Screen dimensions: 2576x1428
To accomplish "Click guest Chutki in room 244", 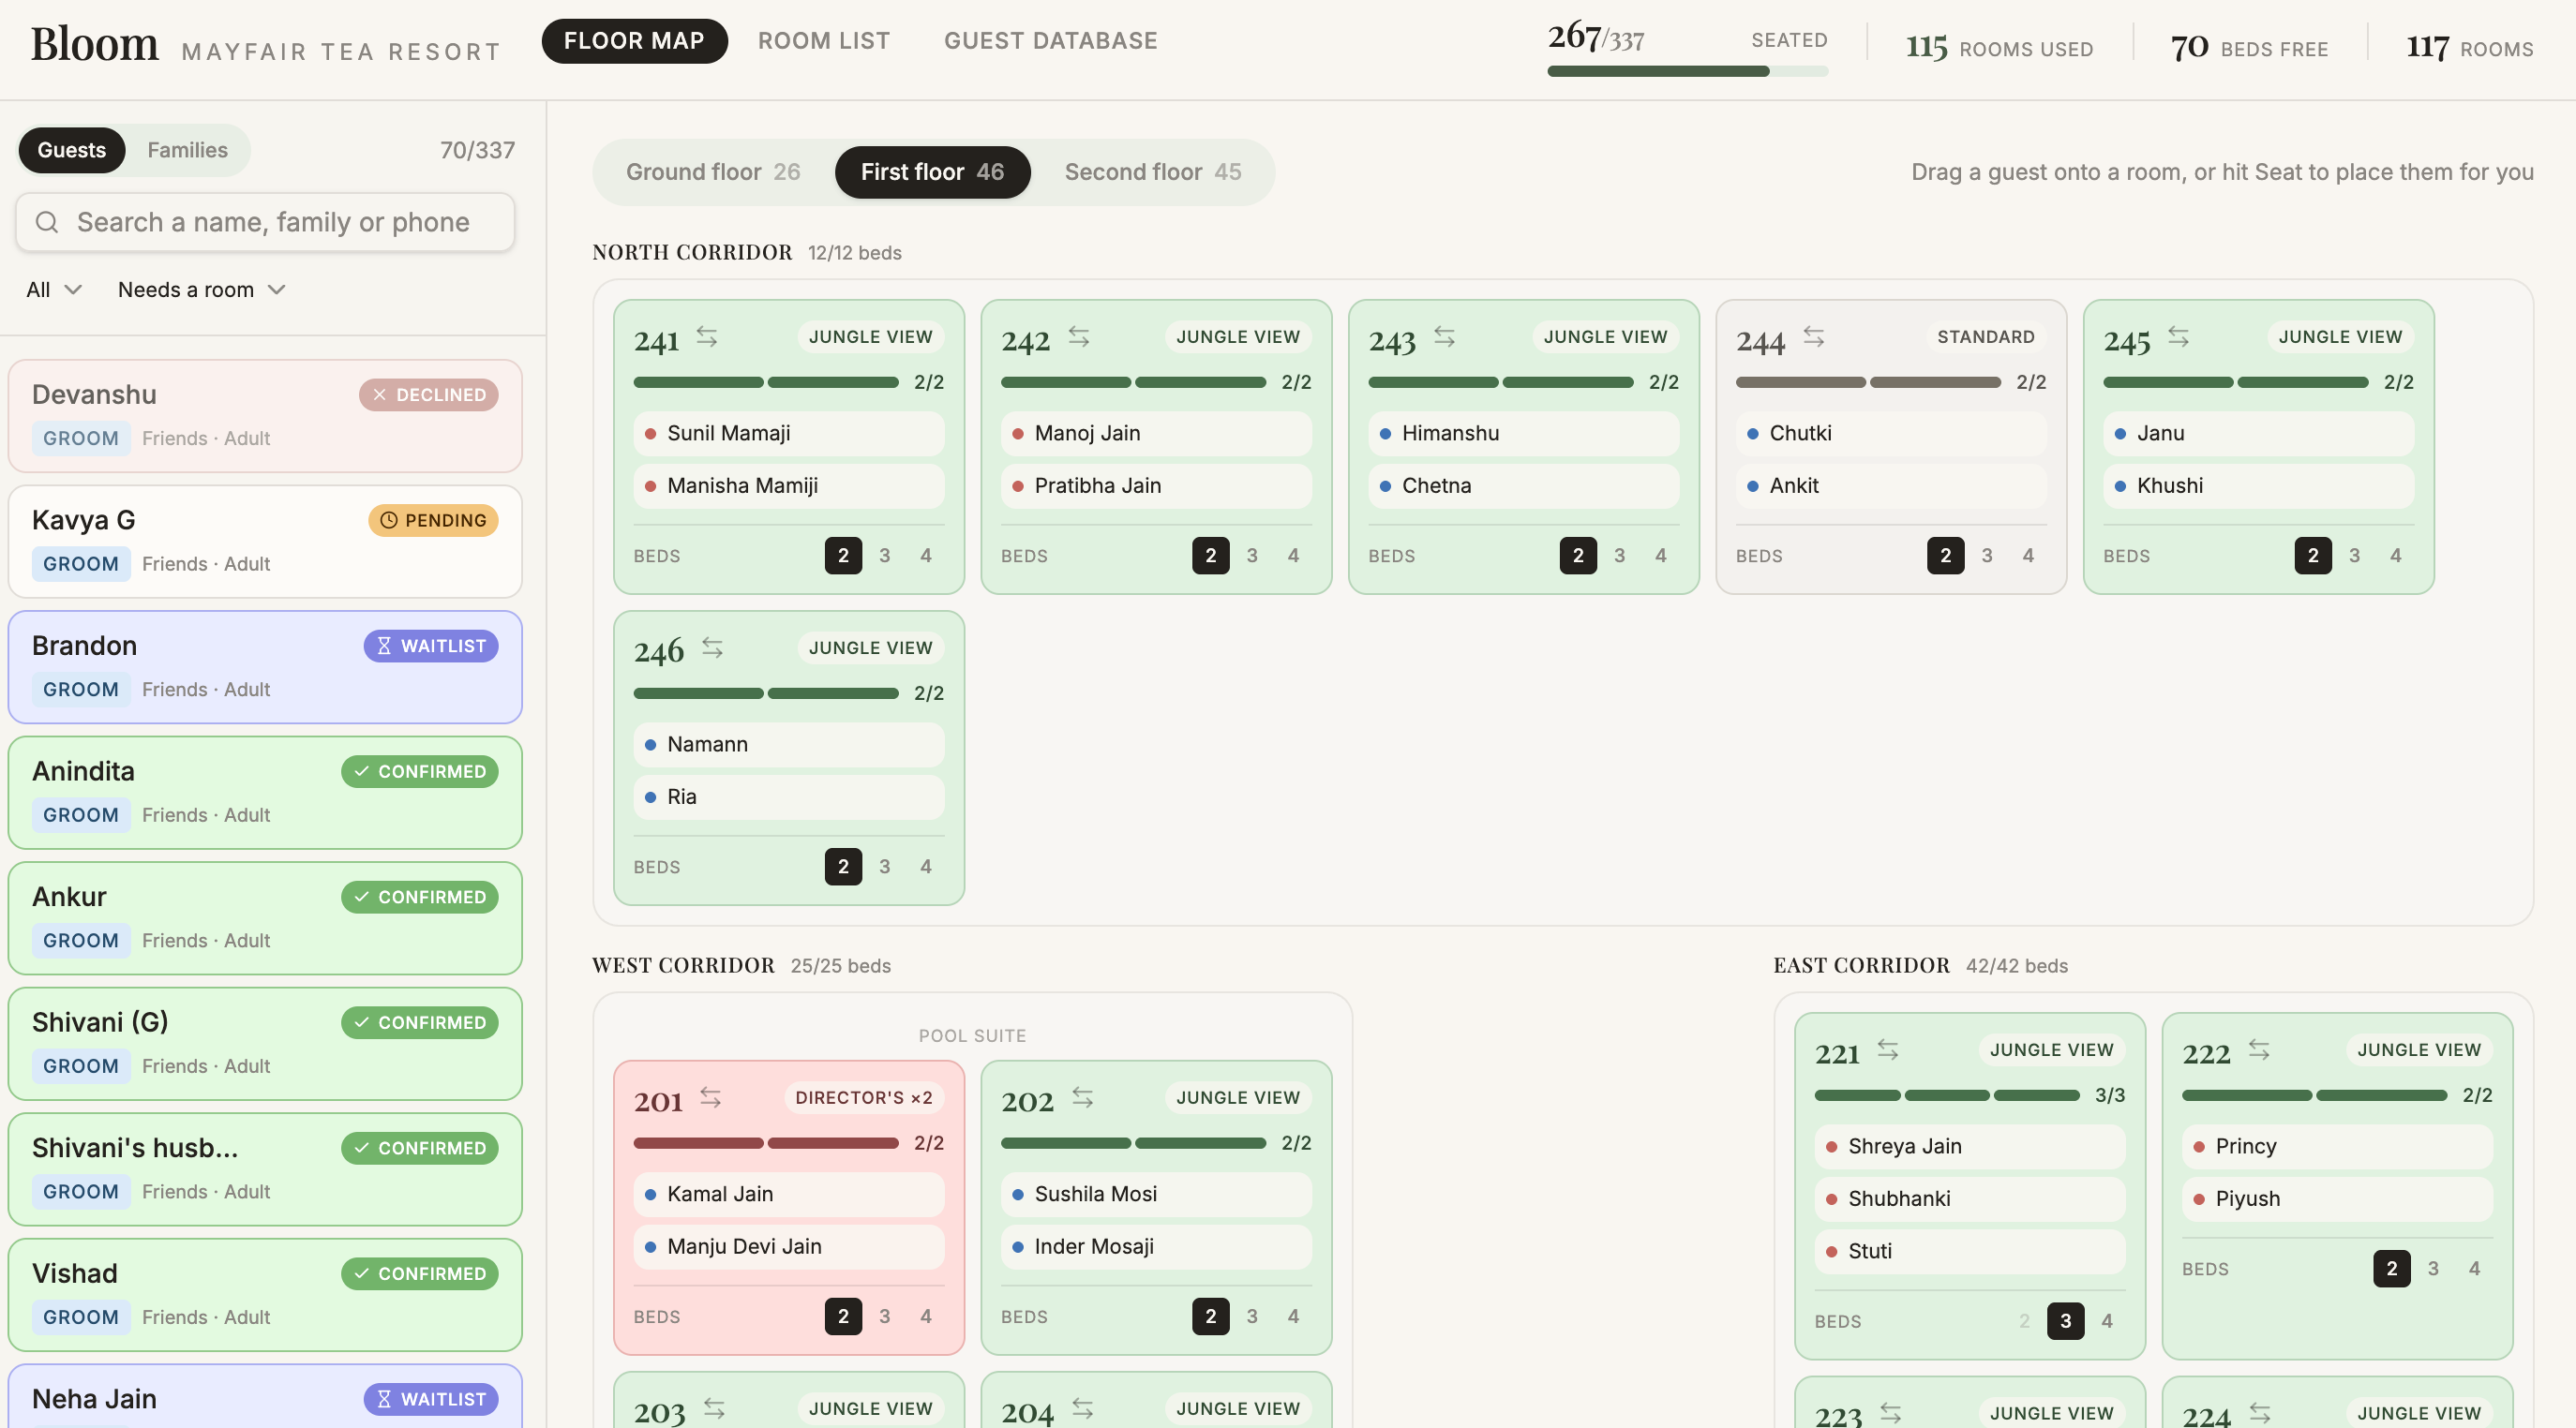I will pos(1890,434).
